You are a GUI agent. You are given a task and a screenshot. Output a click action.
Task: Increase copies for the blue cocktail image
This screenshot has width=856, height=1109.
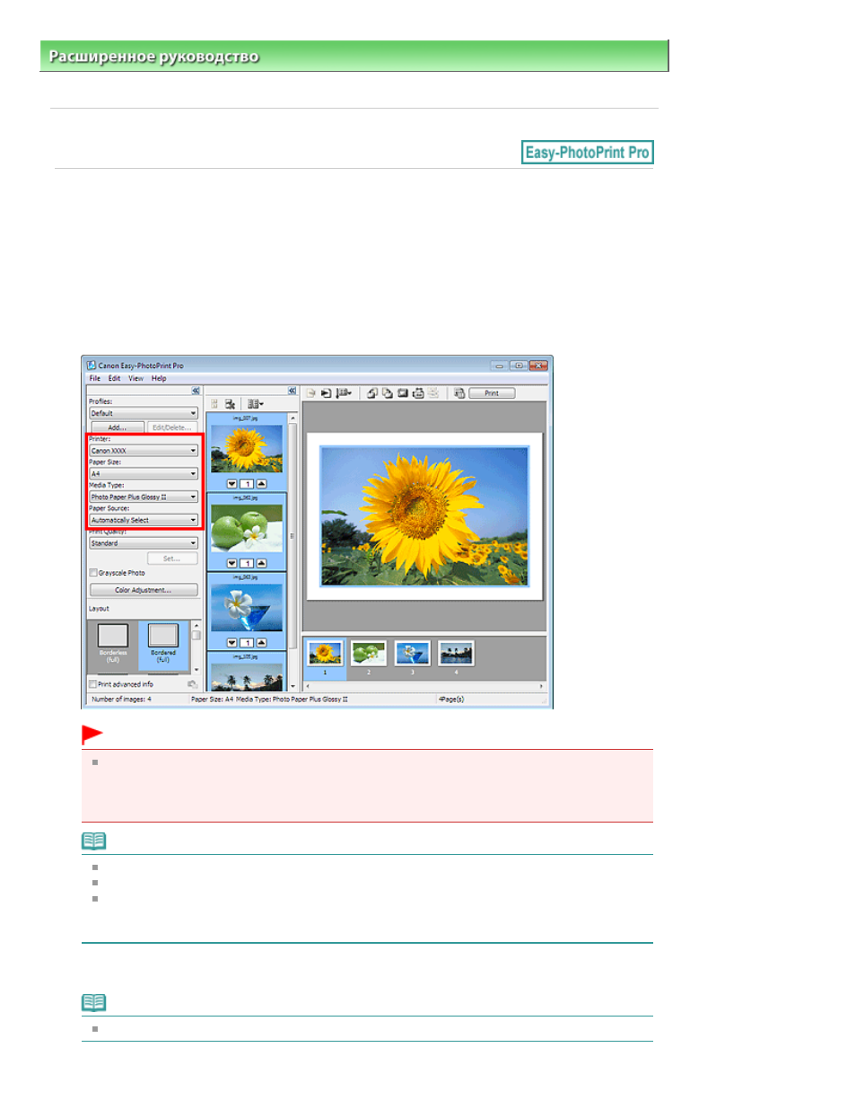pos(261,643)
